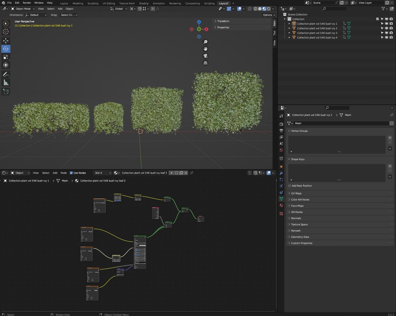Activate the Measure ruler tool

pos(6,83)
